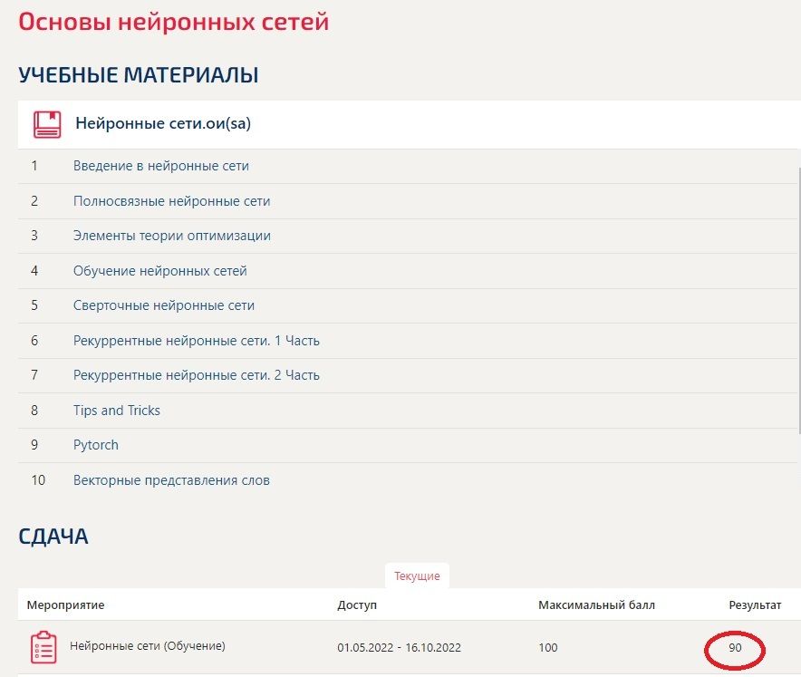Image resolution: width=801 pixels, height=677 pixels.
Task: Open lesson Сверточные нейронные сети
Action: click(163, 305)
